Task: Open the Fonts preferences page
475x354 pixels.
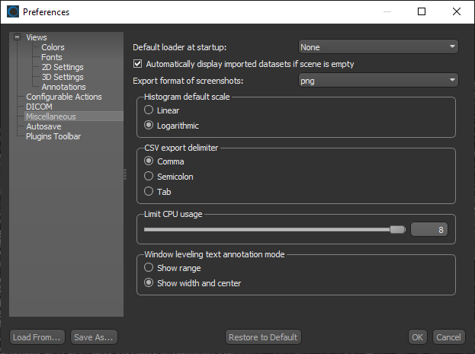Action: (x=52, y=57)
